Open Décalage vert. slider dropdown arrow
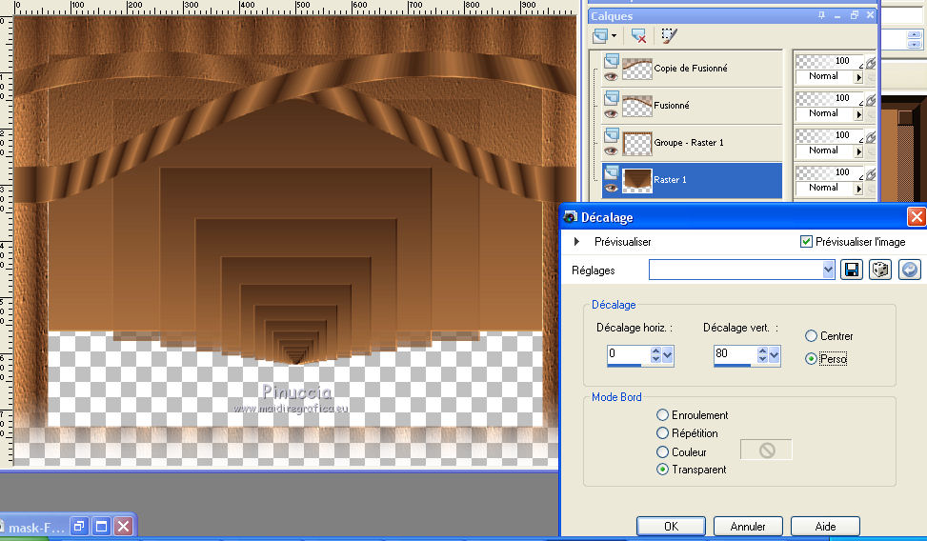 click(x=774, y=354)
